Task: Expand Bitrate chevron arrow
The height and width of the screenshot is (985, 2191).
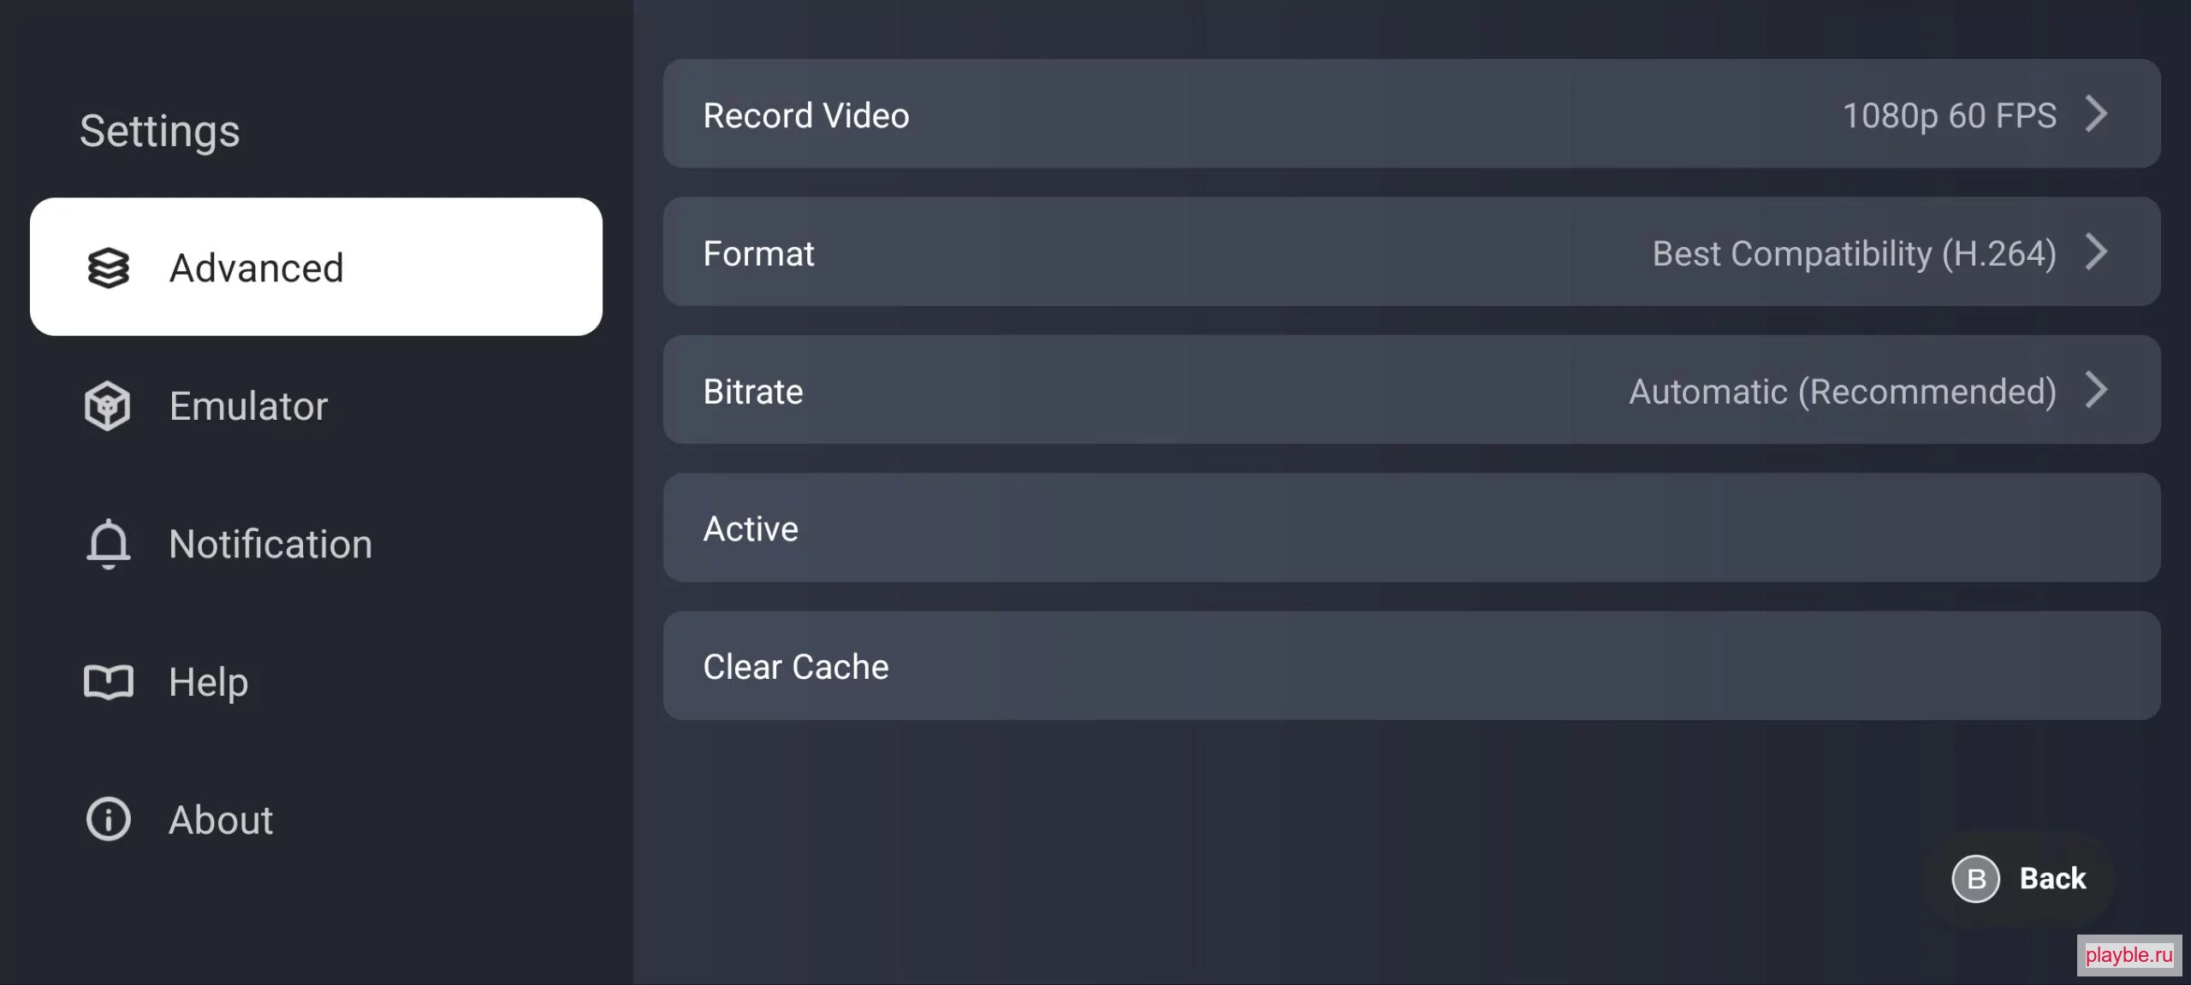Action: [2096, 390]
